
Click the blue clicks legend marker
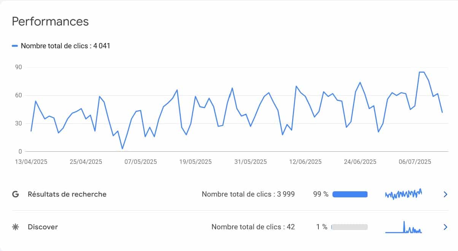pyautogui.click(x=15, y=46)
